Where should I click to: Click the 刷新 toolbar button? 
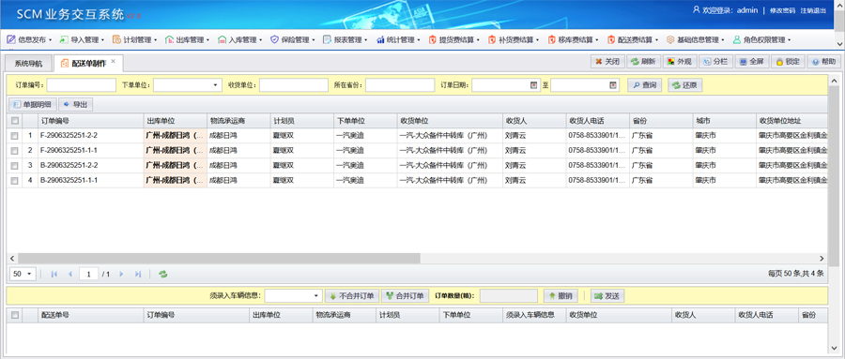(x=643, y=61)
